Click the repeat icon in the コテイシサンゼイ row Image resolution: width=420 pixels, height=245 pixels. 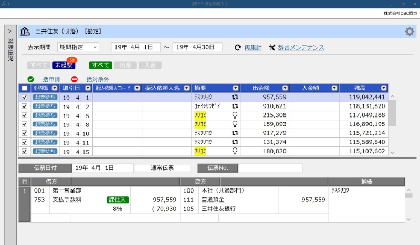235,106
